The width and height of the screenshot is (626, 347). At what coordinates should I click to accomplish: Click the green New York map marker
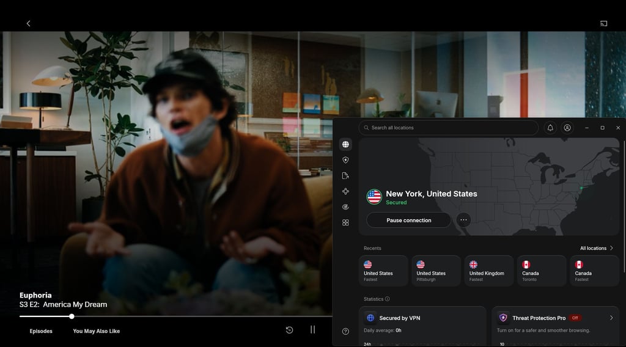[x=582, y=188]
